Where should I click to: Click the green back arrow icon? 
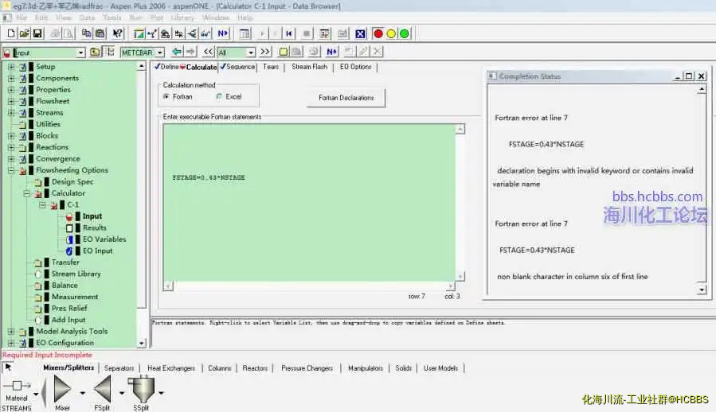[177, 52]
